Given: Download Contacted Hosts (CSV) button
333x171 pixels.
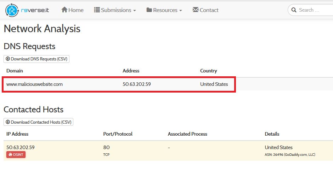Looking at the screenshot, I should [x=38, y=122].
